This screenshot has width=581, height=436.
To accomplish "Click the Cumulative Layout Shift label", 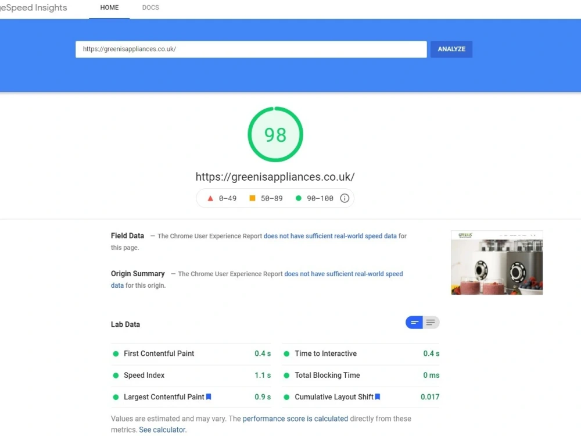I will click(x=334, y=397).
